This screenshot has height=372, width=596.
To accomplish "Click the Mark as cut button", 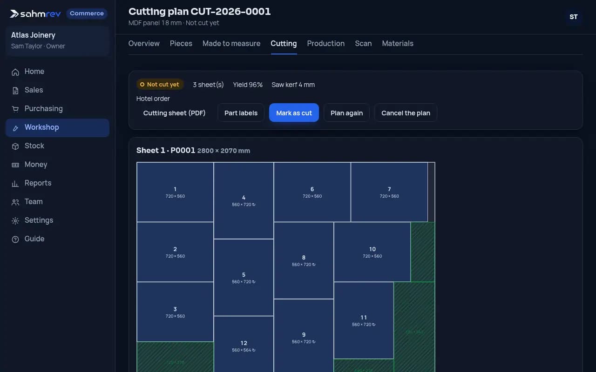I will point(294,113).
